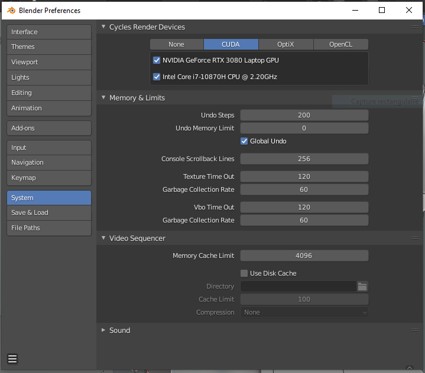
Task: Open Navigation preferences
Action: pyautogui.click(x=49, y=163)
